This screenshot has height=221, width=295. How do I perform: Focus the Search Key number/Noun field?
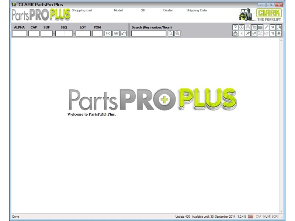tap(149, 34)
